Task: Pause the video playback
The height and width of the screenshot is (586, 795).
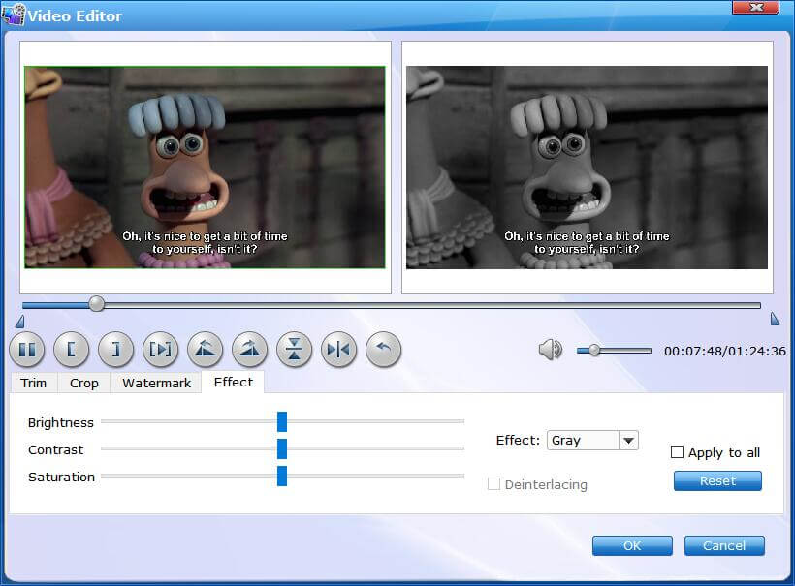Action: click(27, 349)
